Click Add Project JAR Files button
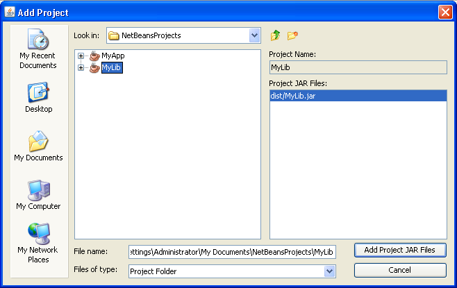 [400, 250]
